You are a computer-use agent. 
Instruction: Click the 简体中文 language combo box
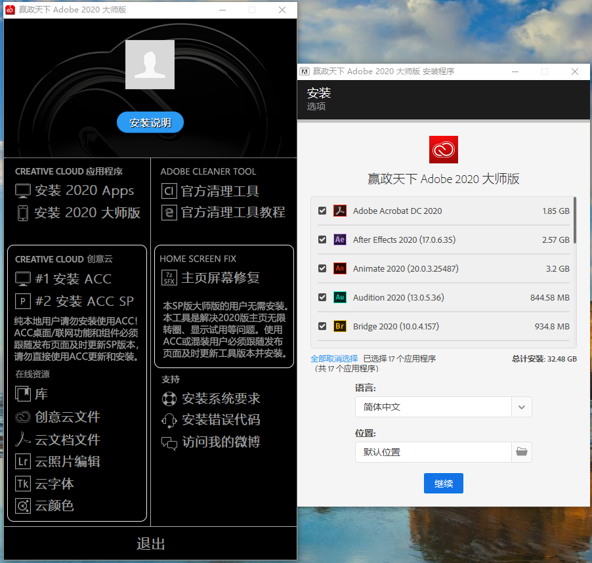(443, 407)
